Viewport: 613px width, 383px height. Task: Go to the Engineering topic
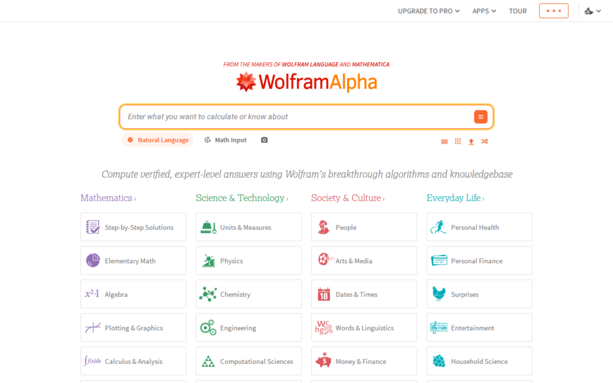pos(248,327)
